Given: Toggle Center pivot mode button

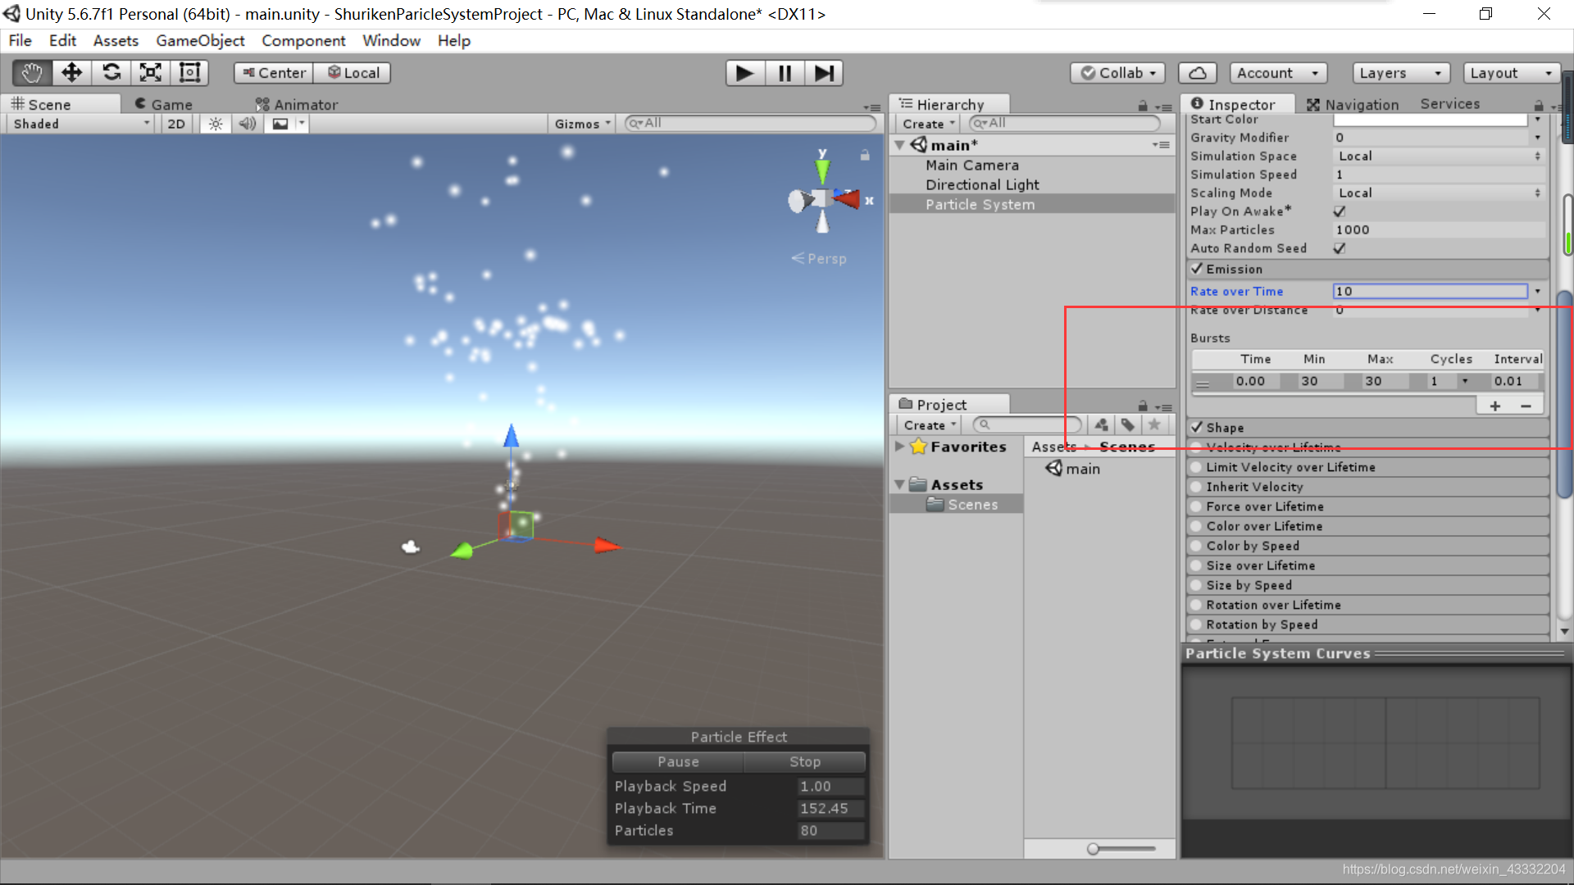Looking at the screenshot, I should [x=274, y=73].
